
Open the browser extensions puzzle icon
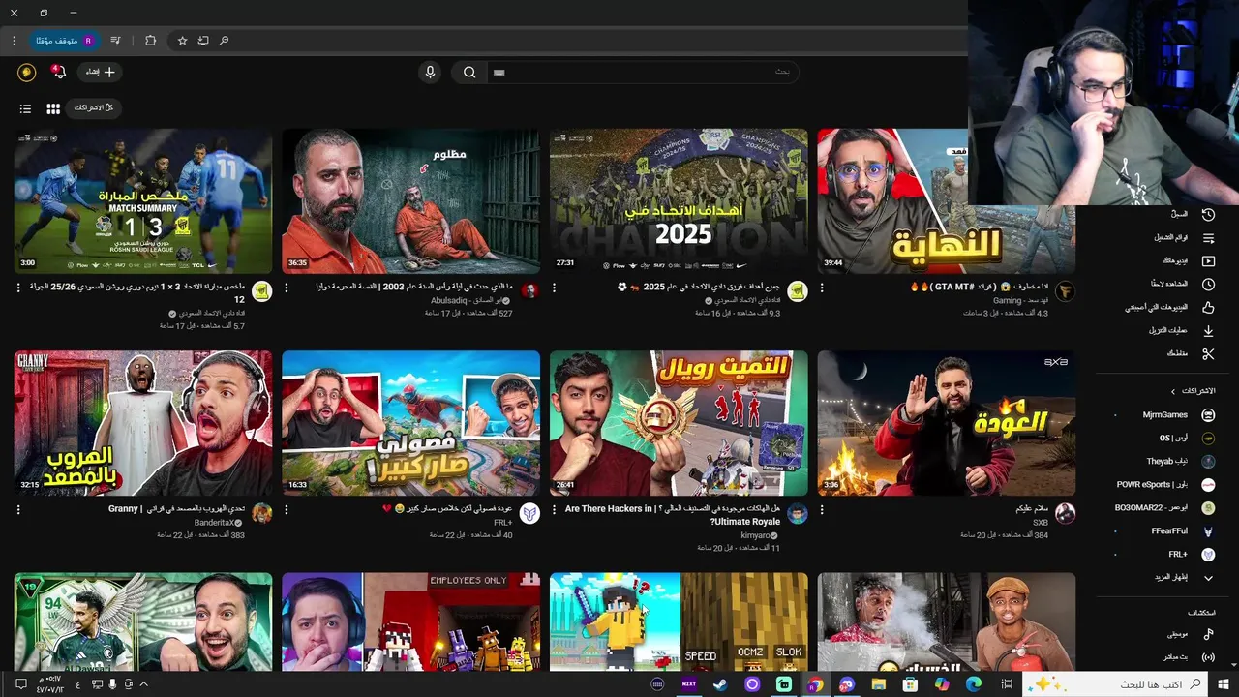(150, 41)
